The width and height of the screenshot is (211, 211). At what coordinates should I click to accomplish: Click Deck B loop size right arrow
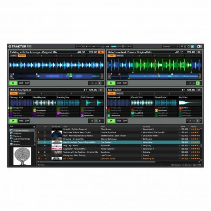201,83
